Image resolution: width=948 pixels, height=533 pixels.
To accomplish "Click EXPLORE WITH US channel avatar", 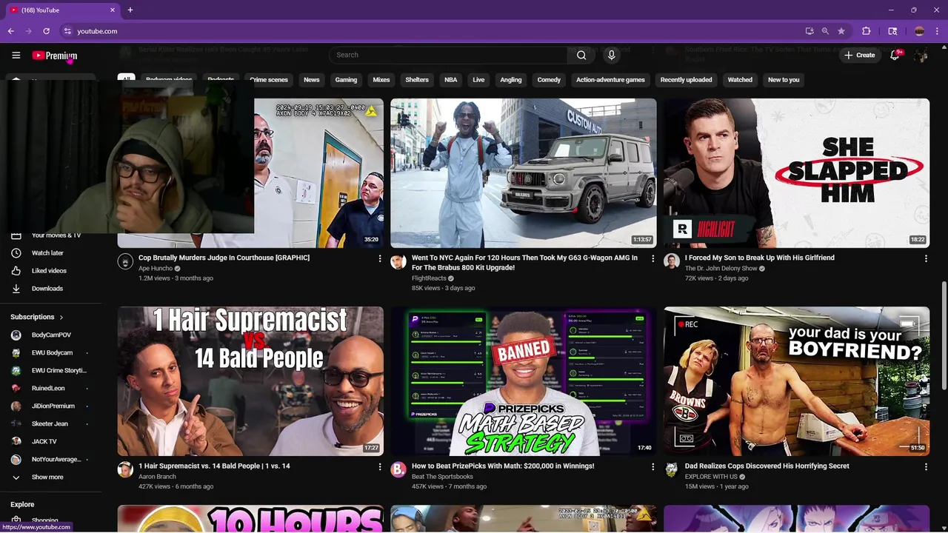I will [x=672, y=470].
